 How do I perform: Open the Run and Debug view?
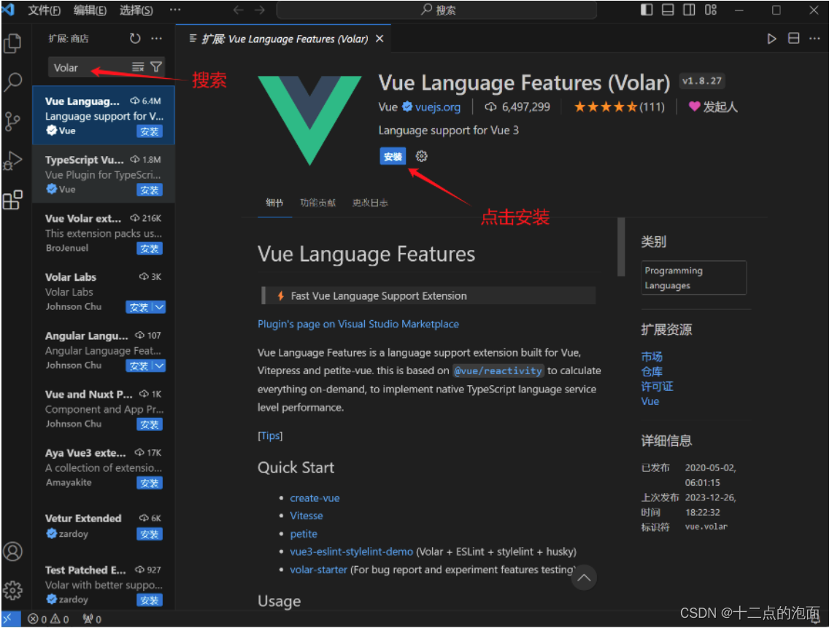click(x=13, y=160)
